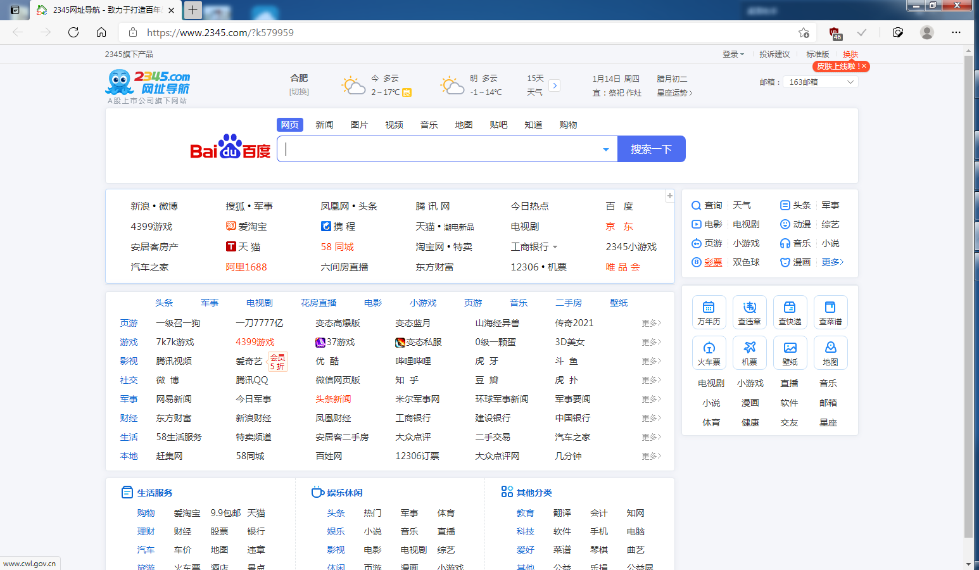Add page to favorites star icon
The width and height of the screenshot is (979, 570).
[804, 32]
